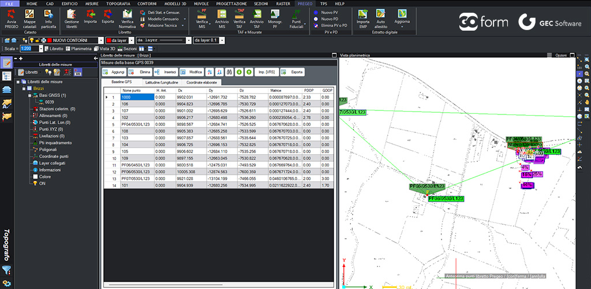Switch to Coordinate elaborate tab
Screen dimensions: 591x289
click(x=201, y=82)
